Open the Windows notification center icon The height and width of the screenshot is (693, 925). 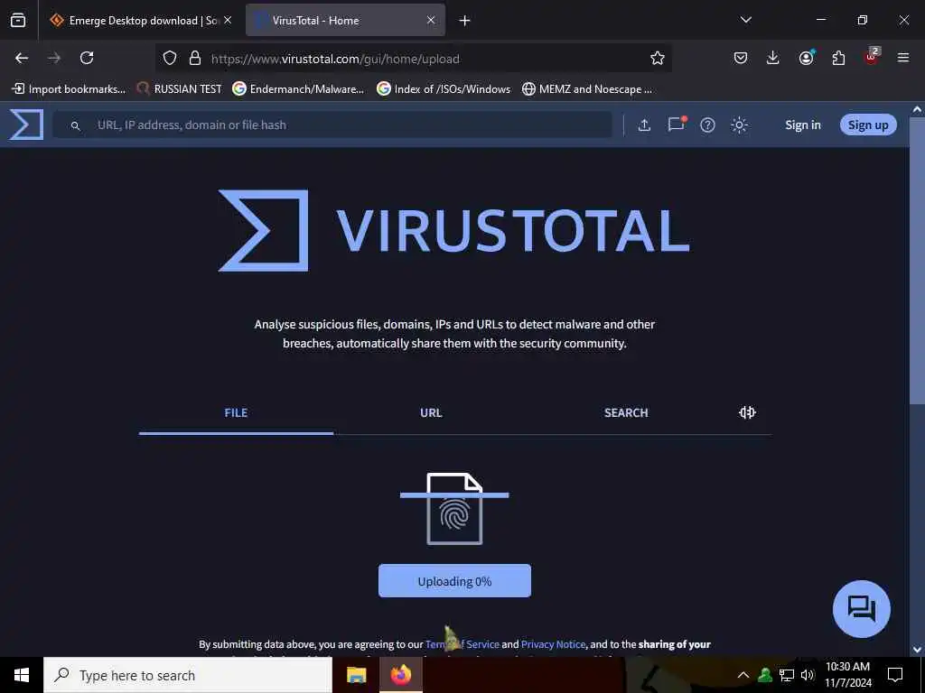(895, 675)
